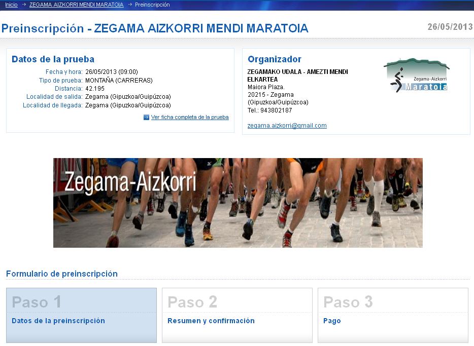Click the page title Preinscripción - ZEGAMA AIZKORRI
Image resolution: width=474 pixels, height=346 pixels.
coord(155,28)
